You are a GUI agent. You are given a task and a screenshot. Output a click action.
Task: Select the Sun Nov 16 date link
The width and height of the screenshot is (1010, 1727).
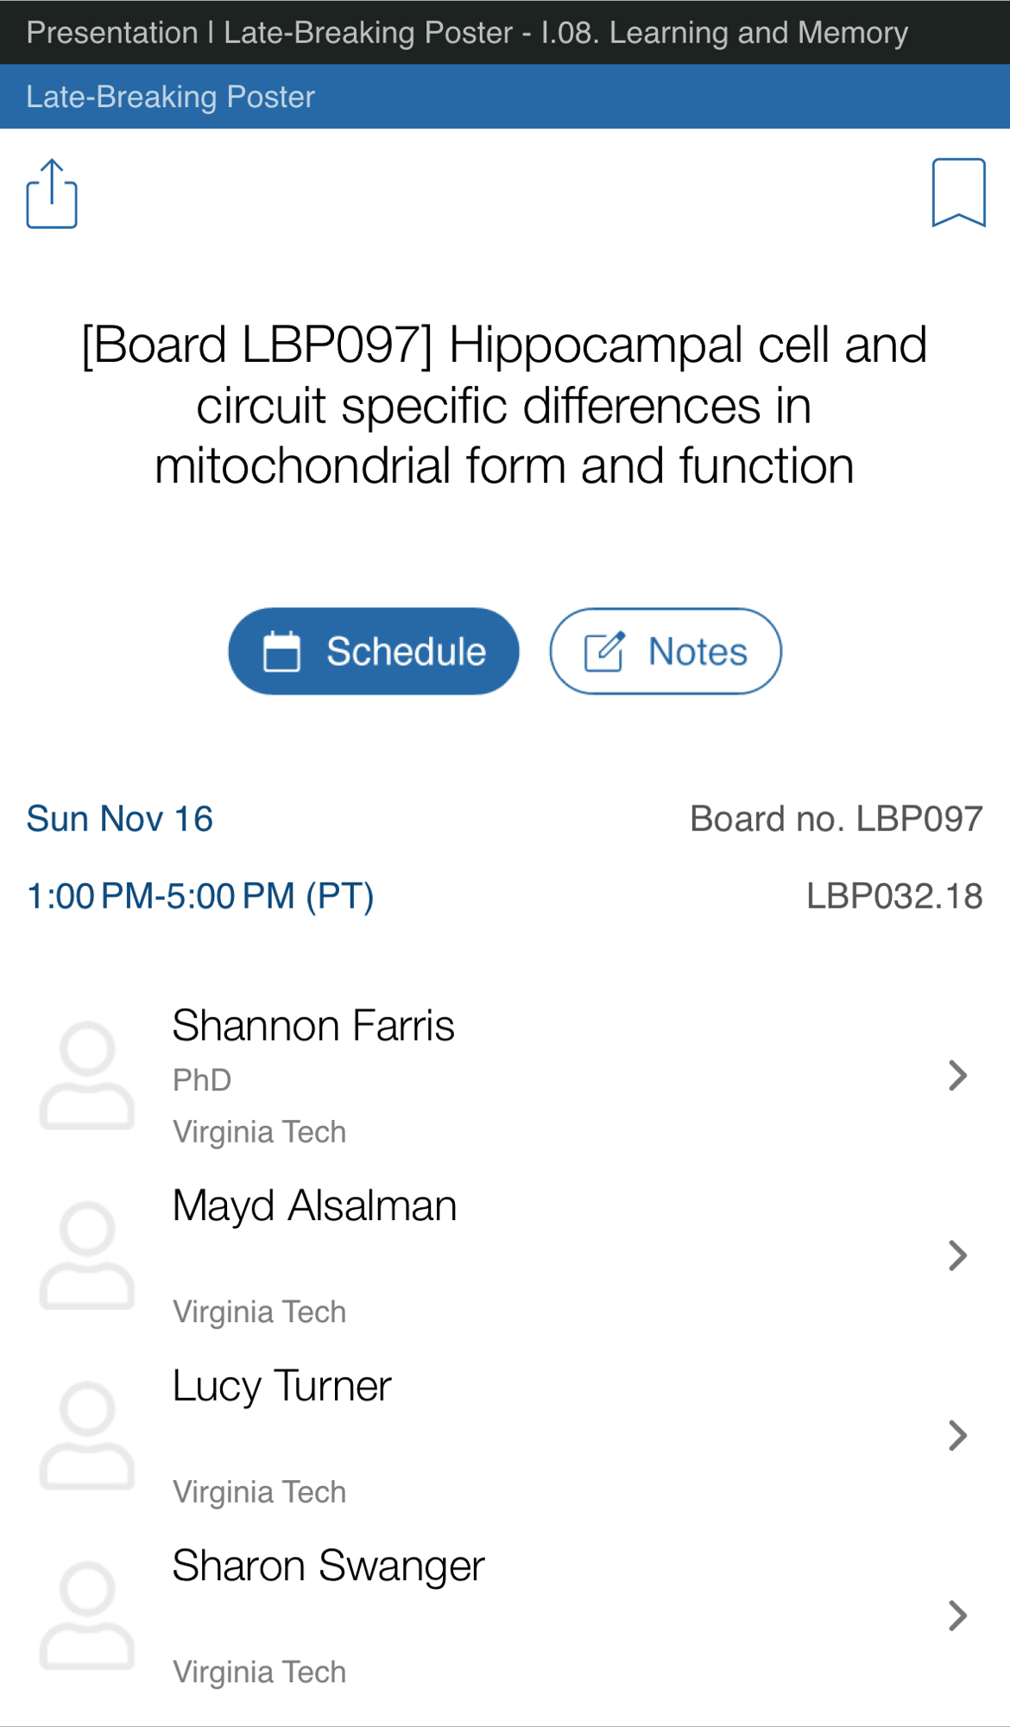pyautogui.click(x=120, y=819)
